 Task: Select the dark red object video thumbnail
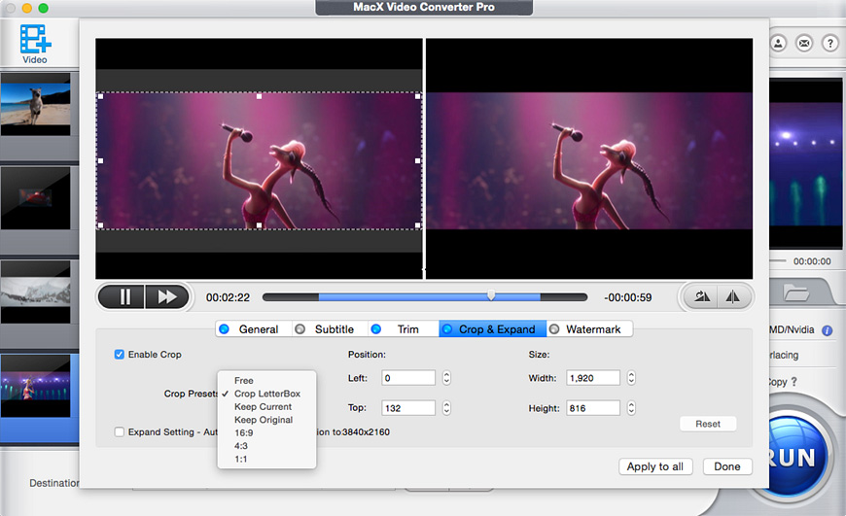(x=36, y=198)
